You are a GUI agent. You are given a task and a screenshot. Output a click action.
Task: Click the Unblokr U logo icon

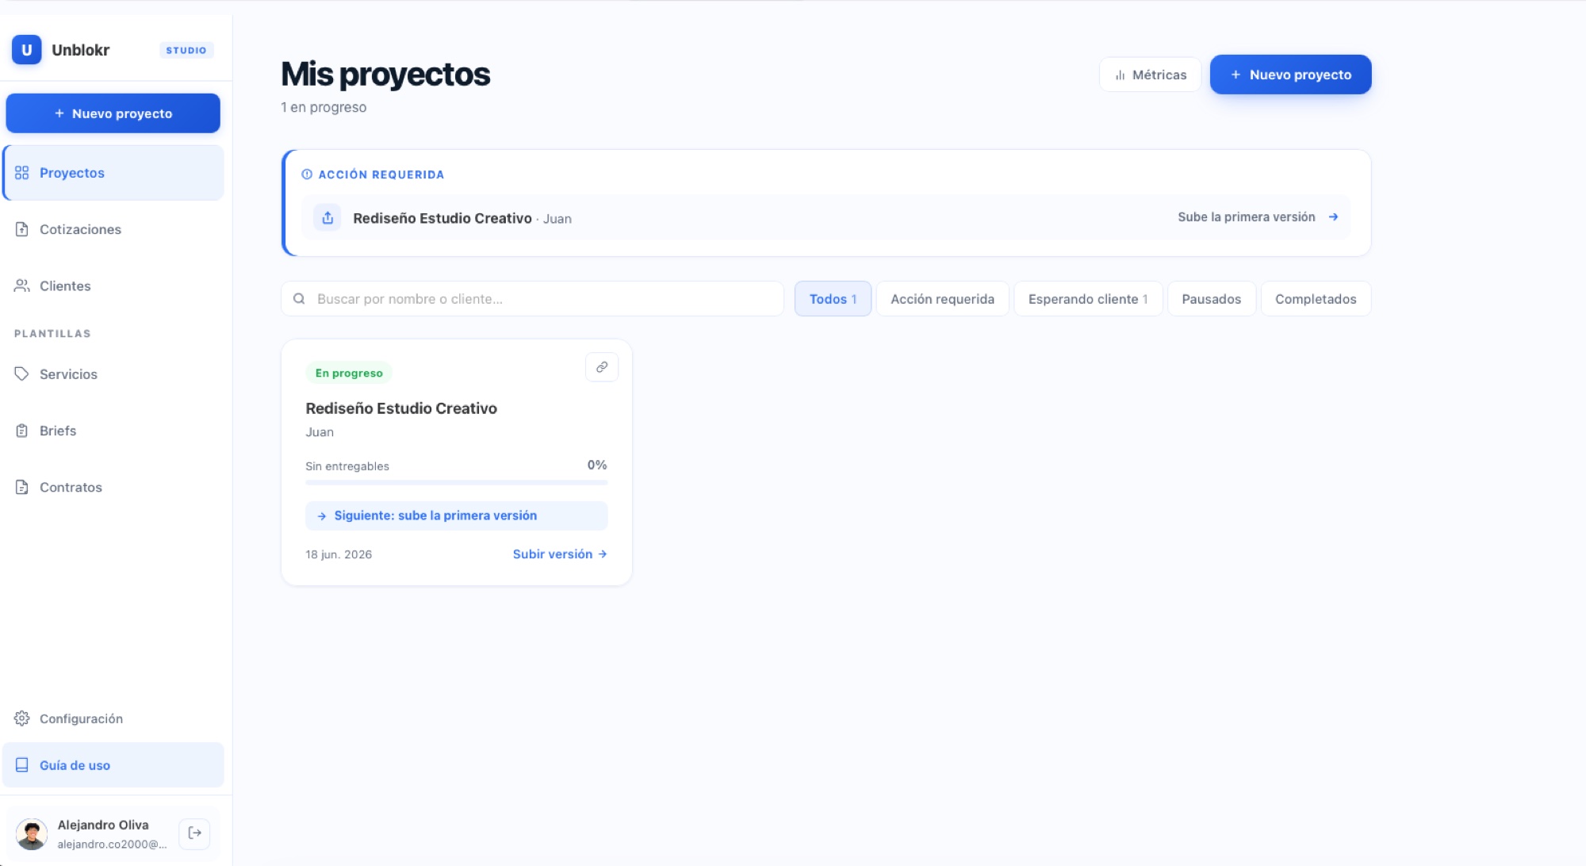(26, 50)
